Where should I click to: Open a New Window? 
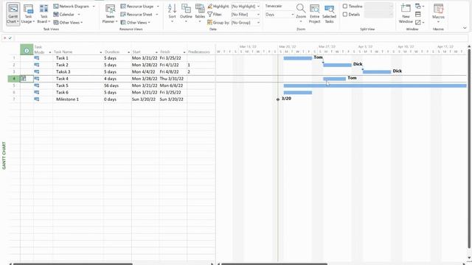click(x=406, y=14)
